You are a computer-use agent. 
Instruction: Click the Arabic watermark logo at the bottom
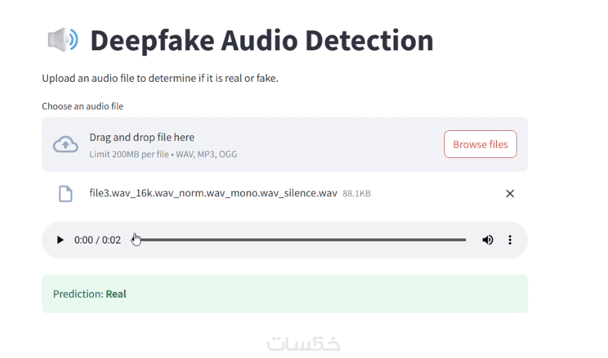(x=304, y=344)
